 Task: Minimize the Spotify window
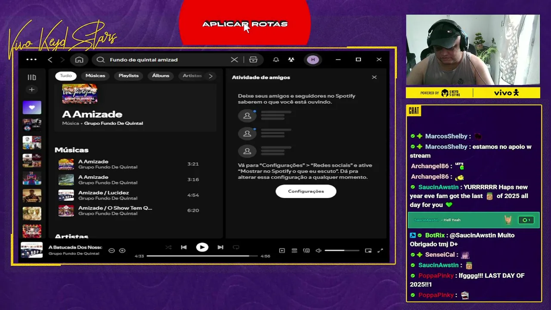pos(338,59)
